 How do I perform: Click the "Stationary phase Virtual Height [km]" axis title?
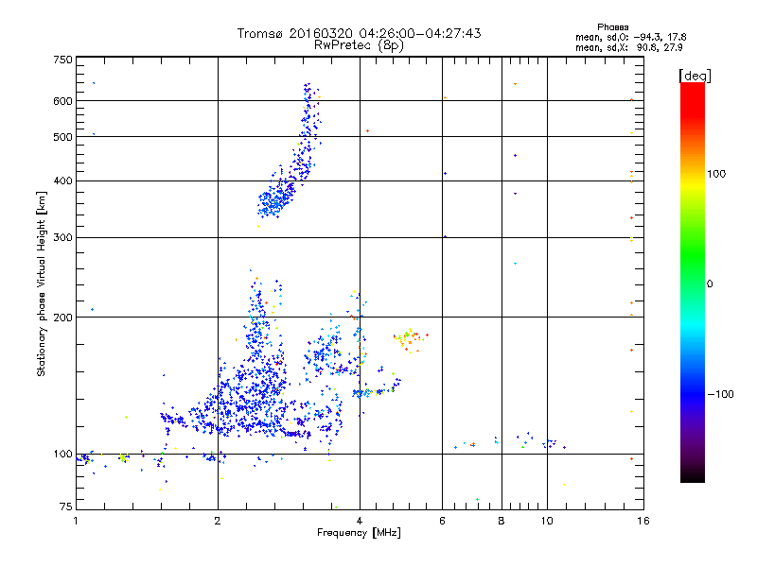(x=42, y=284)
